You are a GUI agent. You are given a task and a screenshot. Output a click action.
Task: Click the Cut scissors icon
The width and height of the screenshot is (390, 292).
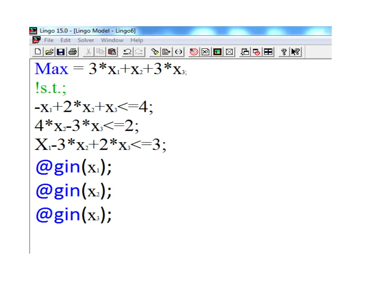[x=88, y=52]
